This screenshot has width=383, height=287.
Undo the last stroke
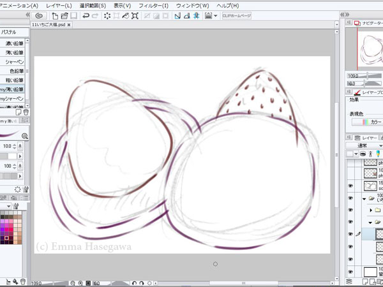(86, 16)
